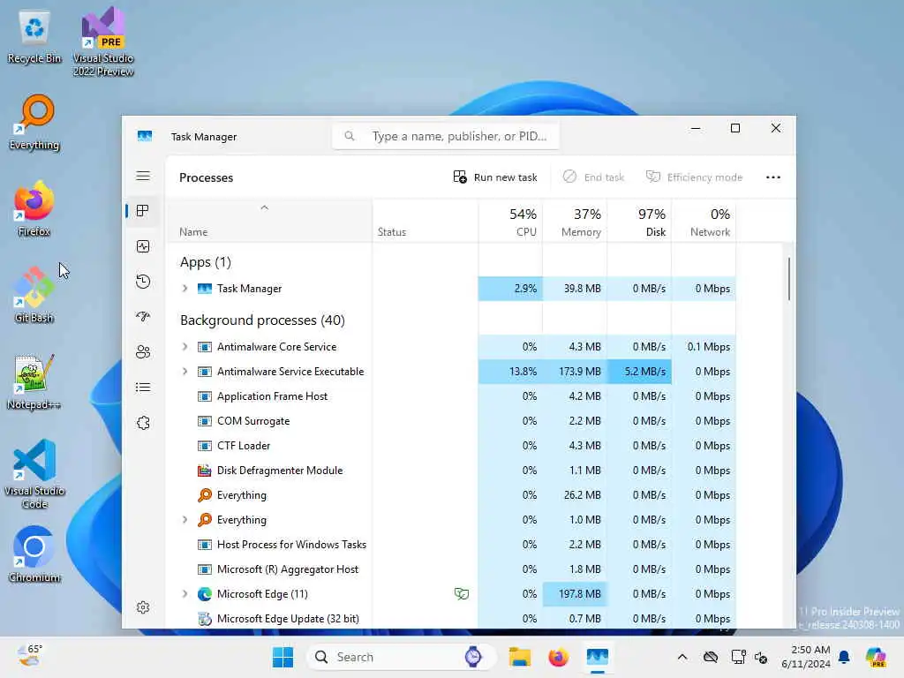This screenshot has height=678, width=904.
Task: Expand the Task Manager process row
Action: click(x=185, y=289)
